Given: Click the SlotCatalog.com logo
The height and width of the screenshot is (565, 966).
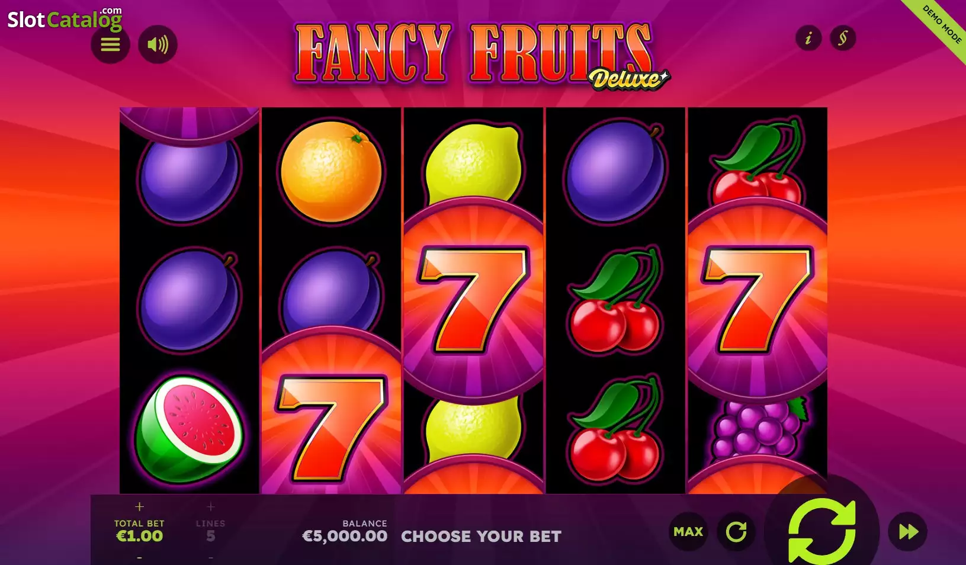Looking at the screenshot, I should 65,19.
